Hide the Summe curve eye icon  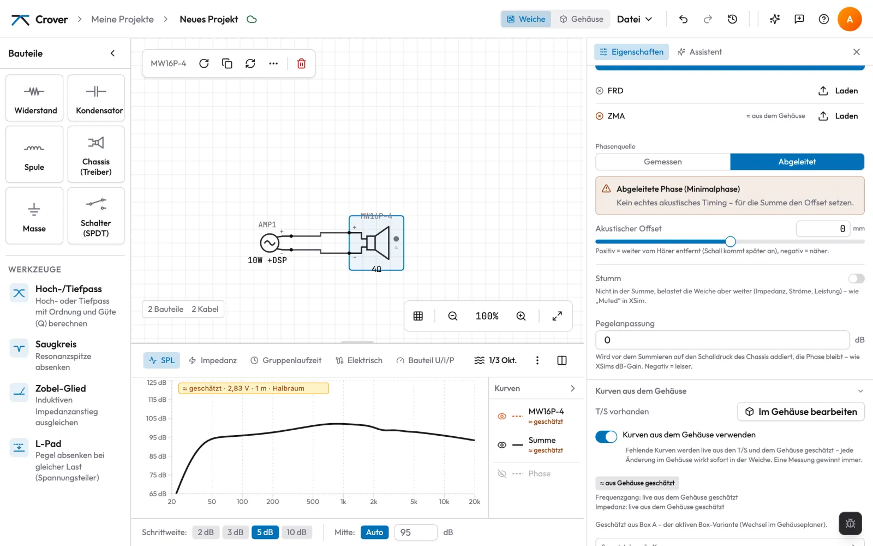(x=502, y=445)
